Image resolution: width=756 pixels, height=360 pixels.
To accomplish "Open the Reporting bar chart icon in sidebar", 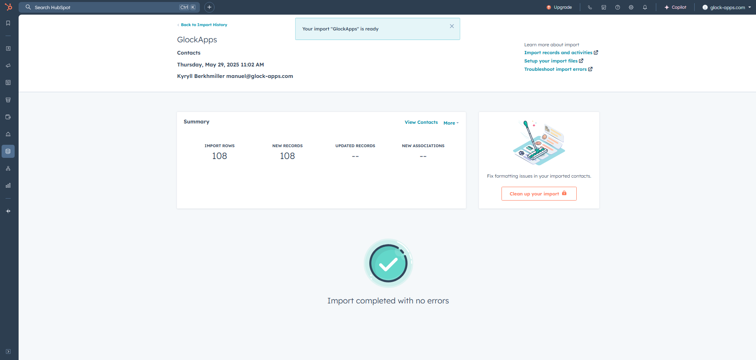I will (x=8, y=186).
